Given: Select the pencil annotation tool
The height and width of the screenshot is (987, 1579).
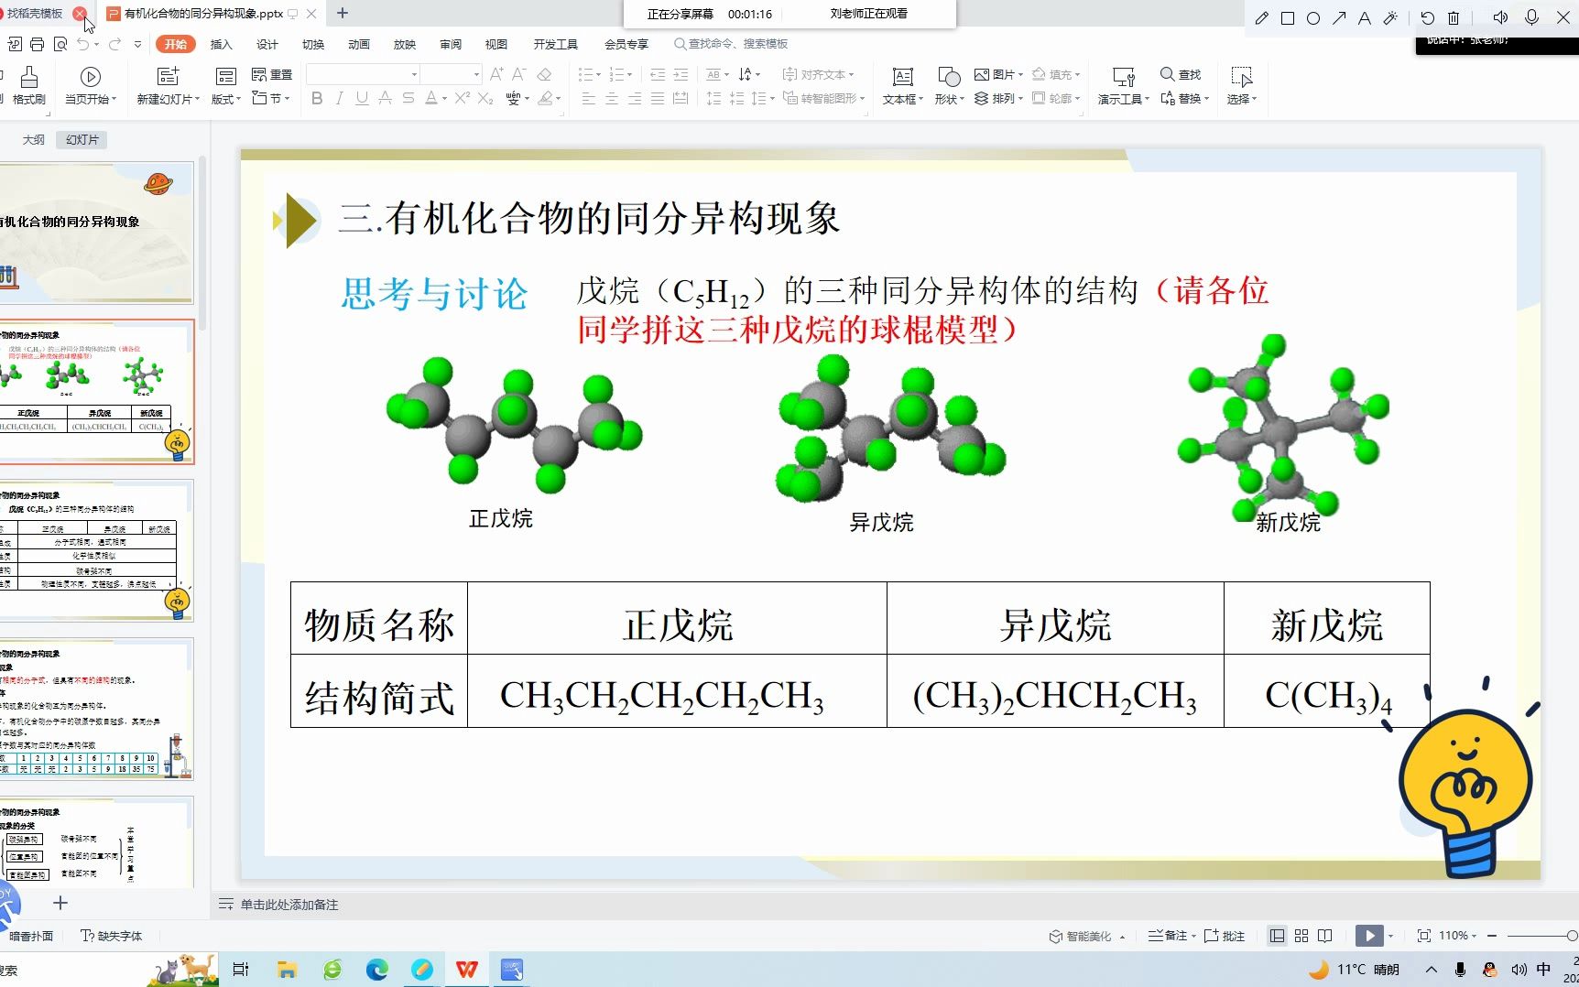Looking at the screenshot, I should [x=1261, y=18].
